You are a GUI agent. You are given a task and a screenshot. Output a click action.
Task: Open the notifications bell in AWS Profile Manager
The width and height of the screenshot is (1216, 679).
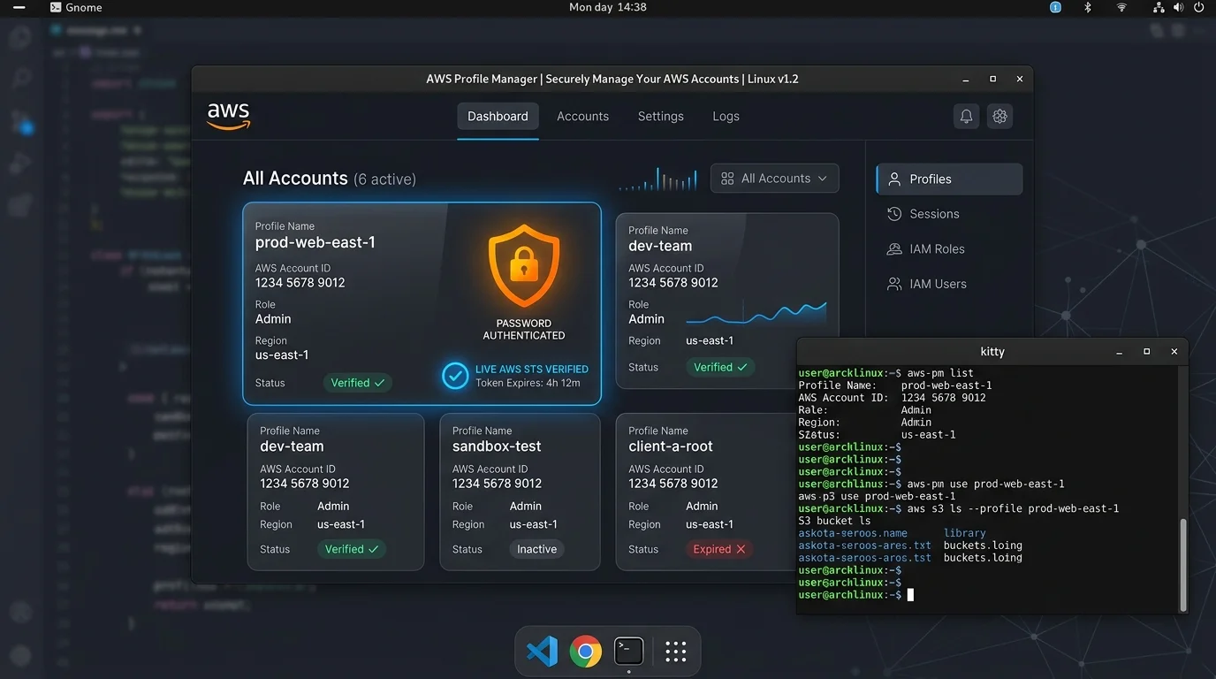coord(966,116)
